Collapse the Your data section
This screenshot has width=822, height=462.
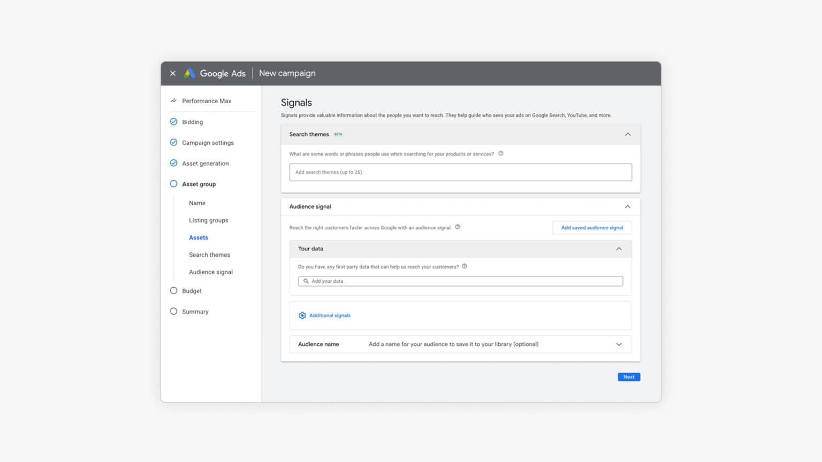click(619, 248)
